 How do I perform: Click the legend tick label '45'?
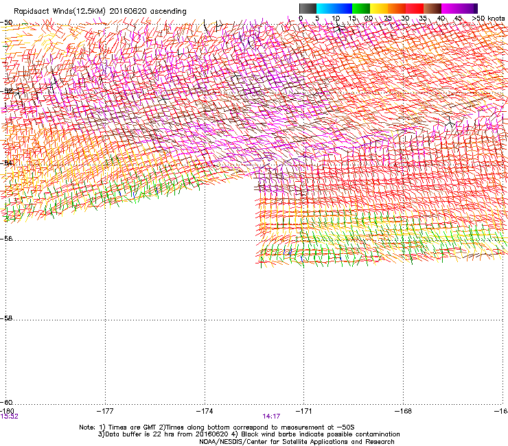coord(458,18)
